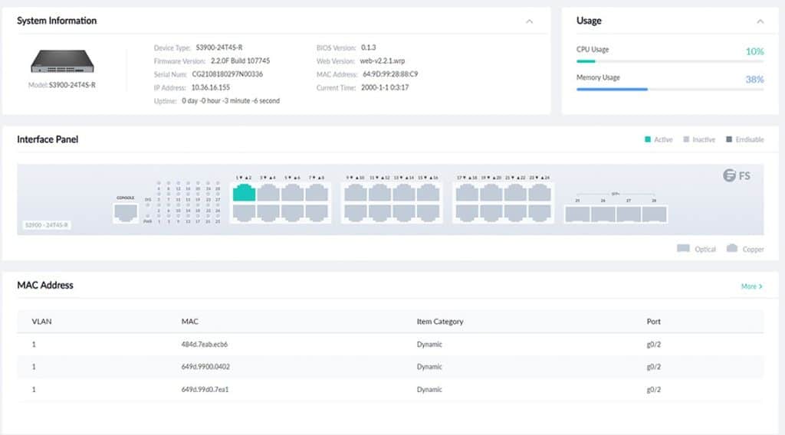Image resolution: width=785 pixels, height=435 pixels.
Task: Select copper port 9 in the second group
Action: tap(355, 192)
